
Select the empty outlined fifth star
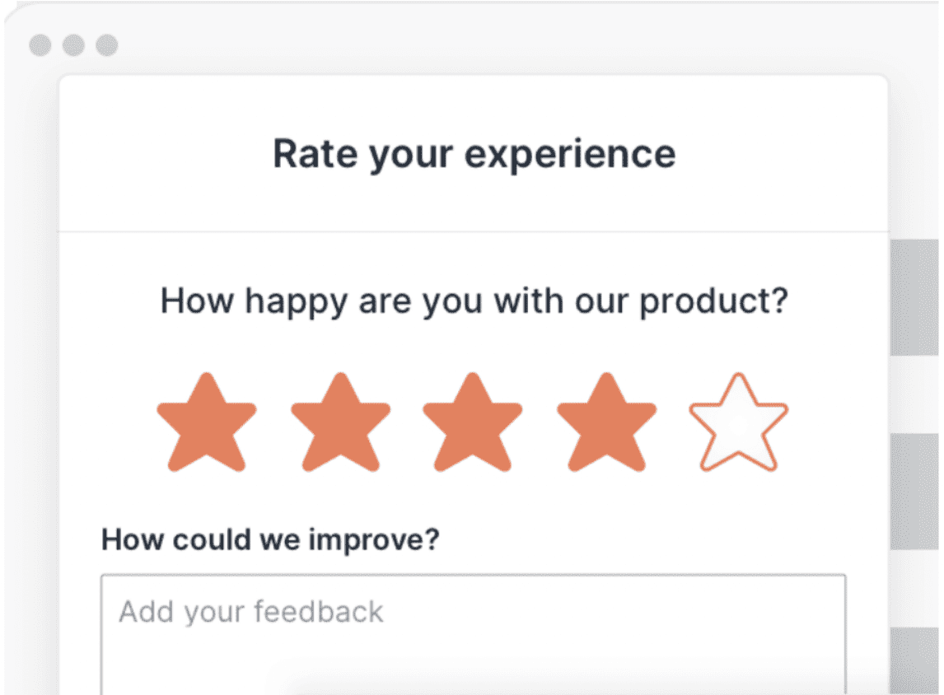click(739, 423)
